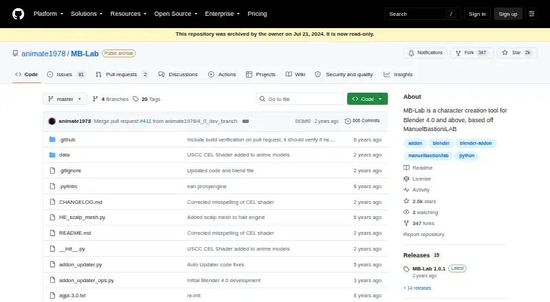Image resolution: width=550 pixels, height=302 pixels.
Task: Go to the Pricing page
Action: click(x=257, y=14)
